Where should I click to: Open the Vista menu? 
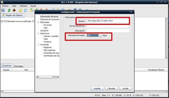[14, 6]
